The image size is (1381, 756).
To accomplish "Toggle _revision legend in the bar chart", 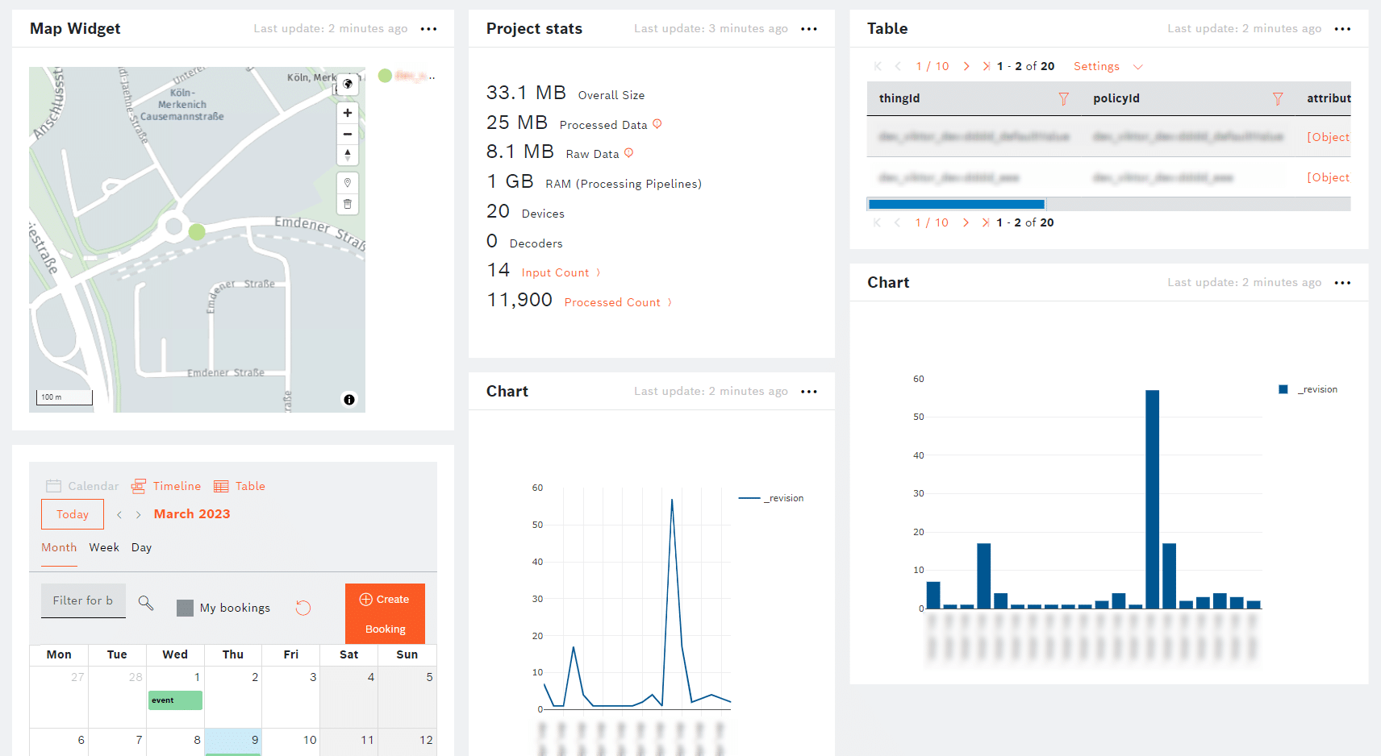I will 1308,389.
